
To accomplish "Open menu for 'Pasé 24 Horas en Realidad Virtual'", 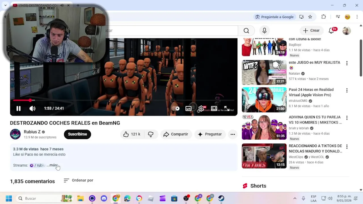I will click(347, 90).
